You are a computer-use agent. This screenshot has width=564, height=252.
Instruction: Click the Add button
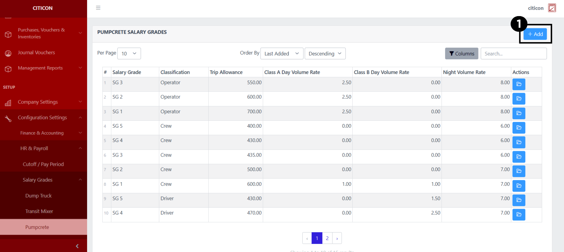(x=535, y=34)
